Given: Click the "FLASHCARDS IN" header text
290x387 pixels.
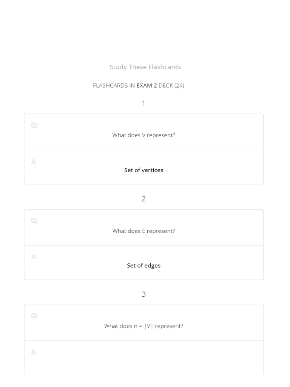Looking at the screenshot, I should pyautogui.click(x=114, y=85).
